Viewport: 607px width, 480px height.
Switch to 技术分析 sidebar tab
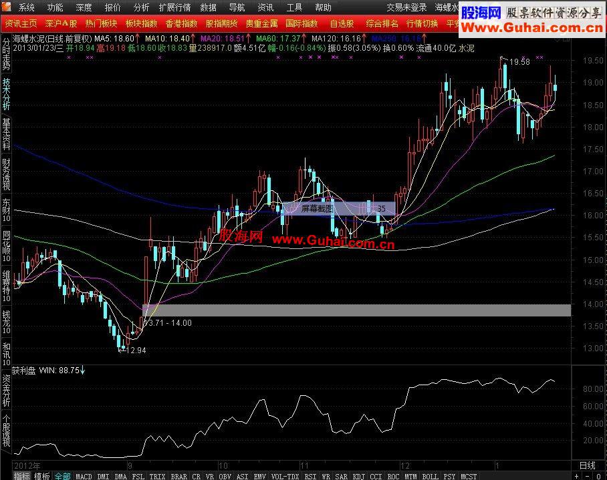tap(6, 94)
